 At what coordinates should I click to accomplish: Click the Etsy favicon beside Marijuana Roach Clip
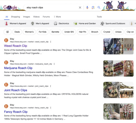point(6,62)
